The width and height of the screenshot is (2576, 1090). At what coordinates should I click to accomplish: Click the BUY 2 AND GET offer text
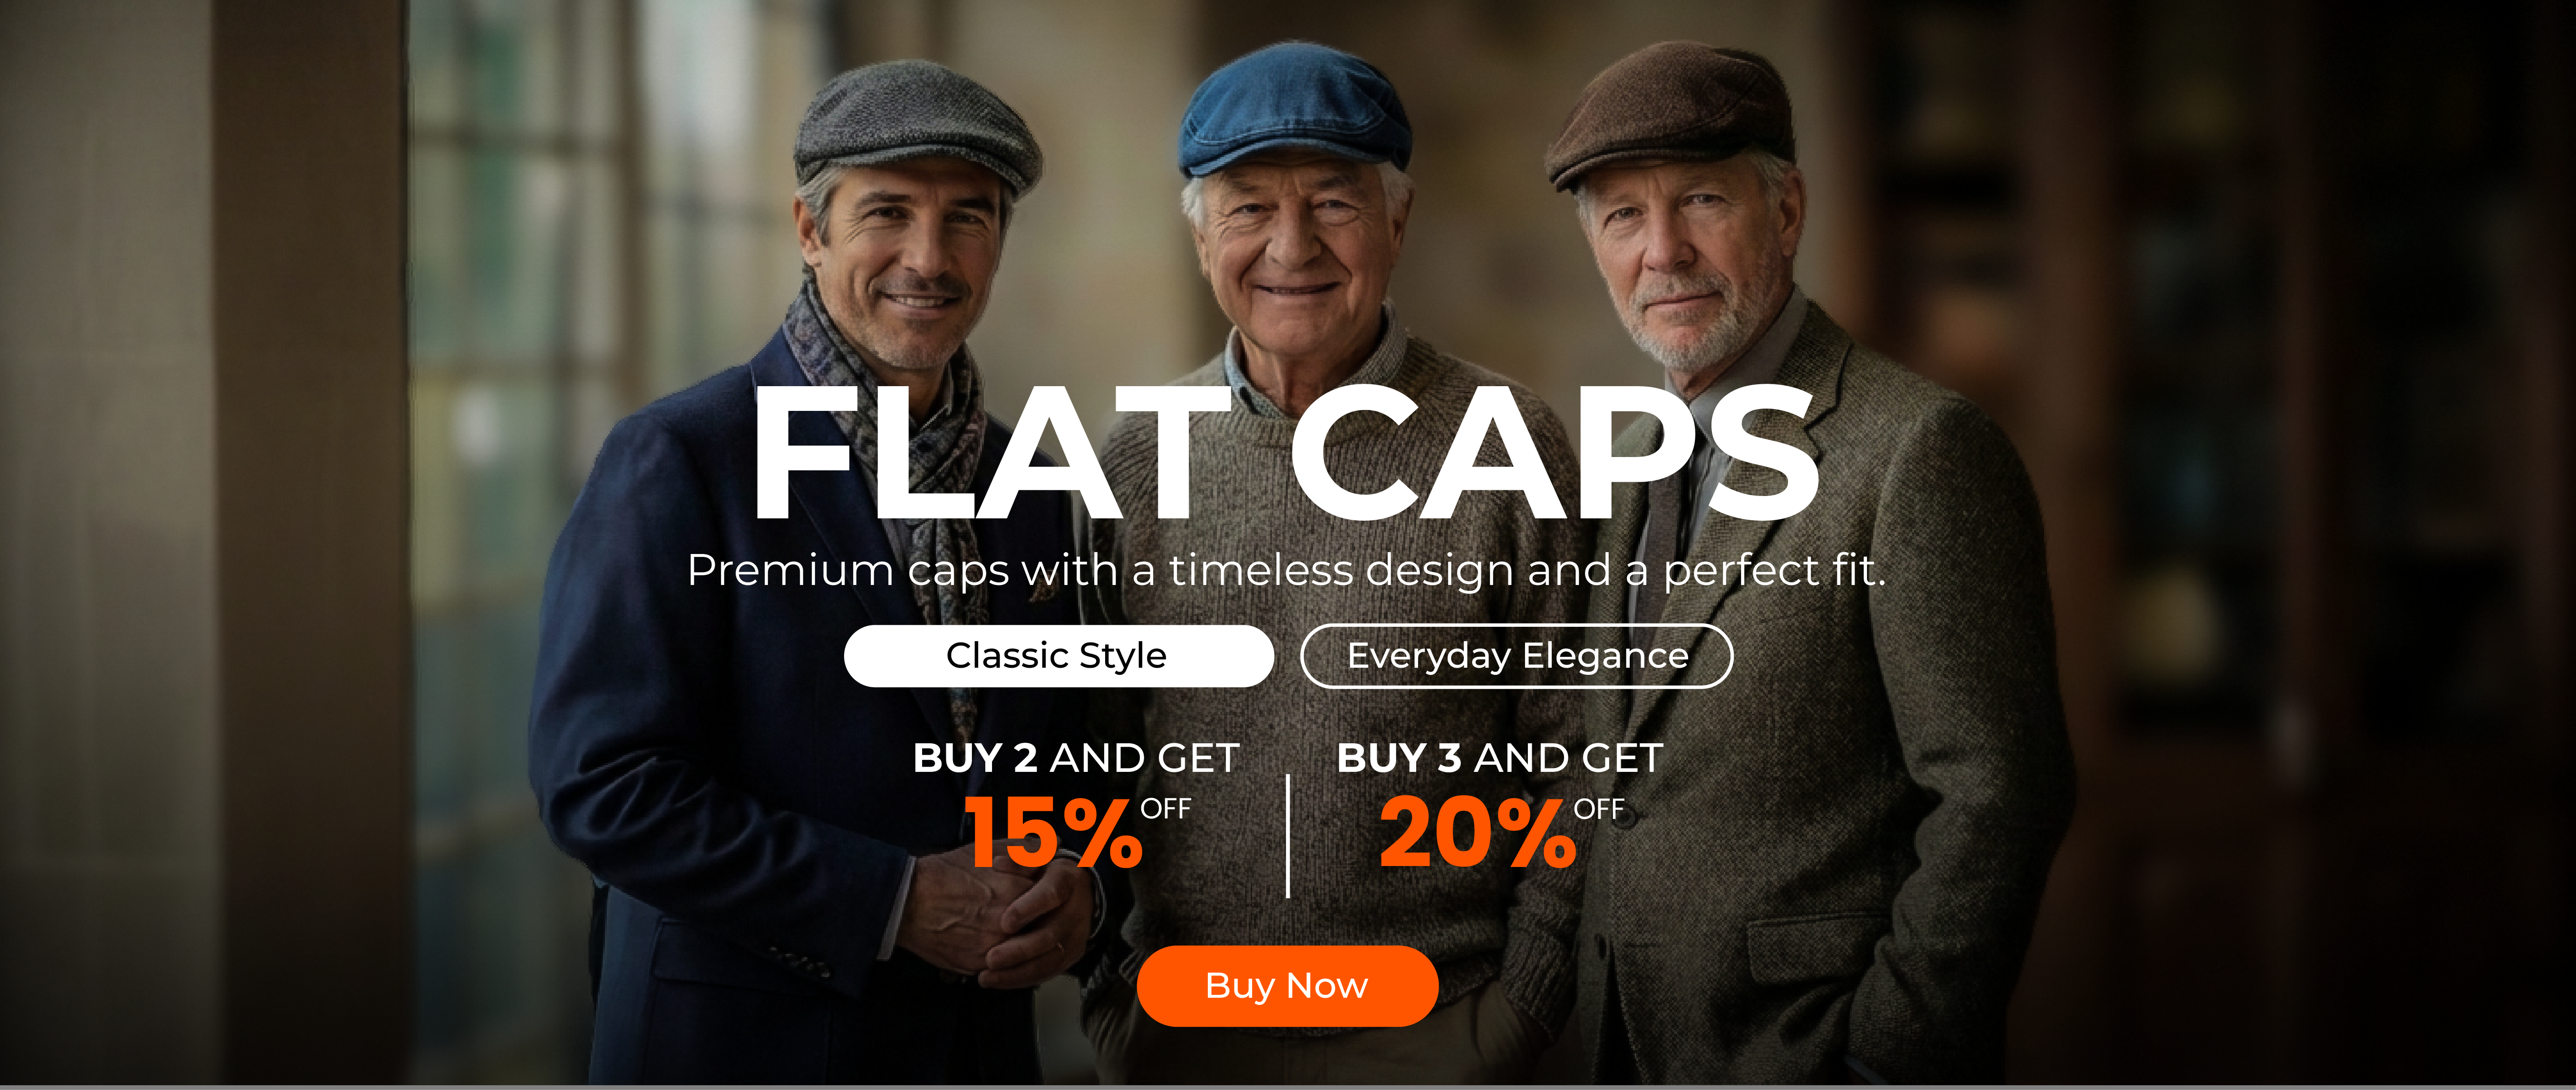1076,758
